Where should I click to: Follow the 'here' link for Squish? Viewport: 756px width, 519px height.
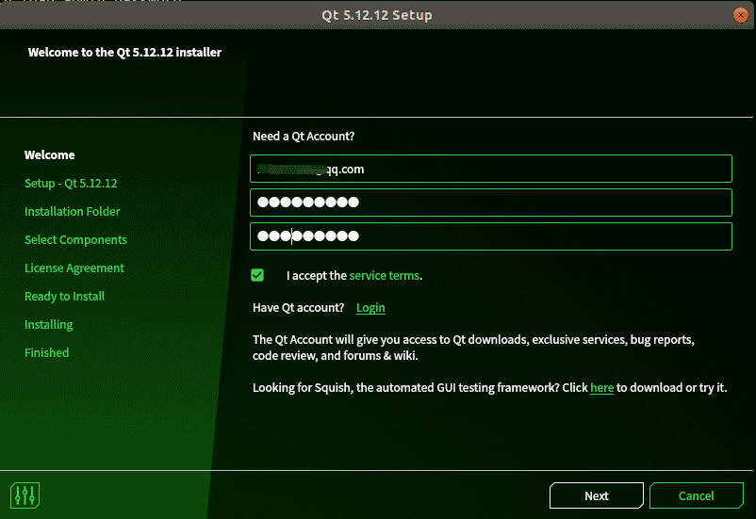coord(601,388)
